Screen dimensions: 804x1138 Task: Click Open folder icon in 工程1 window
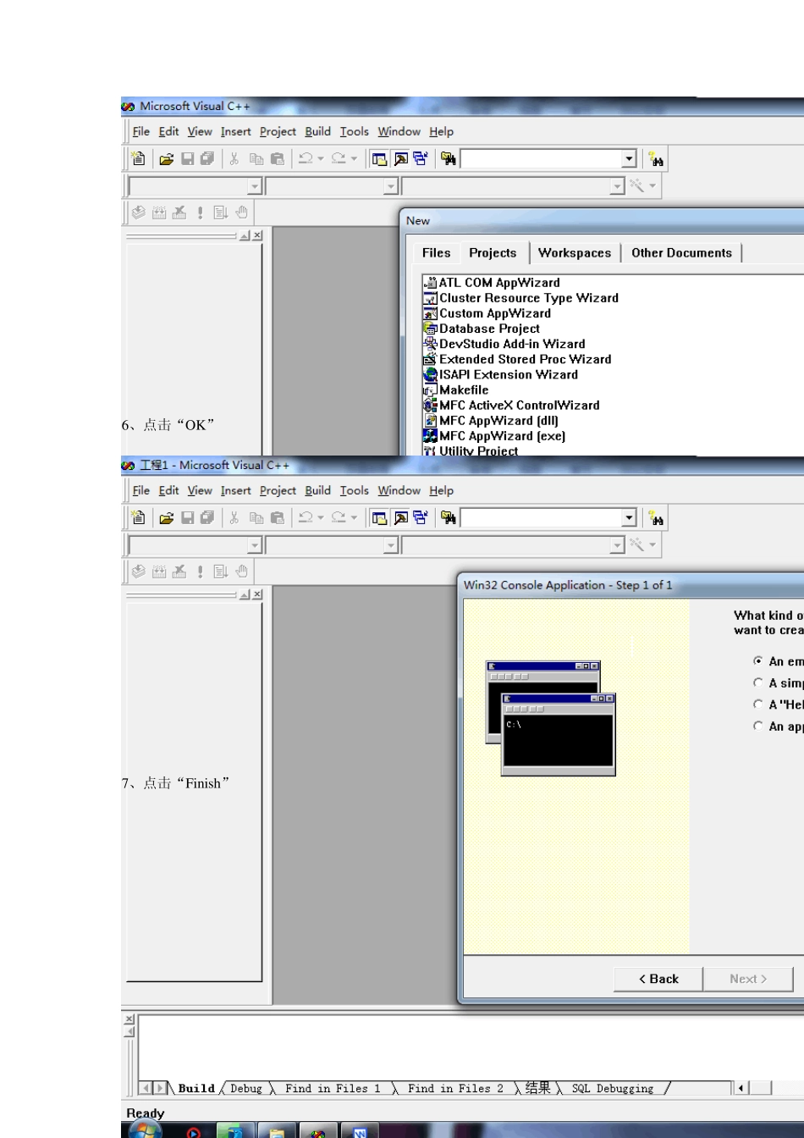166,517
